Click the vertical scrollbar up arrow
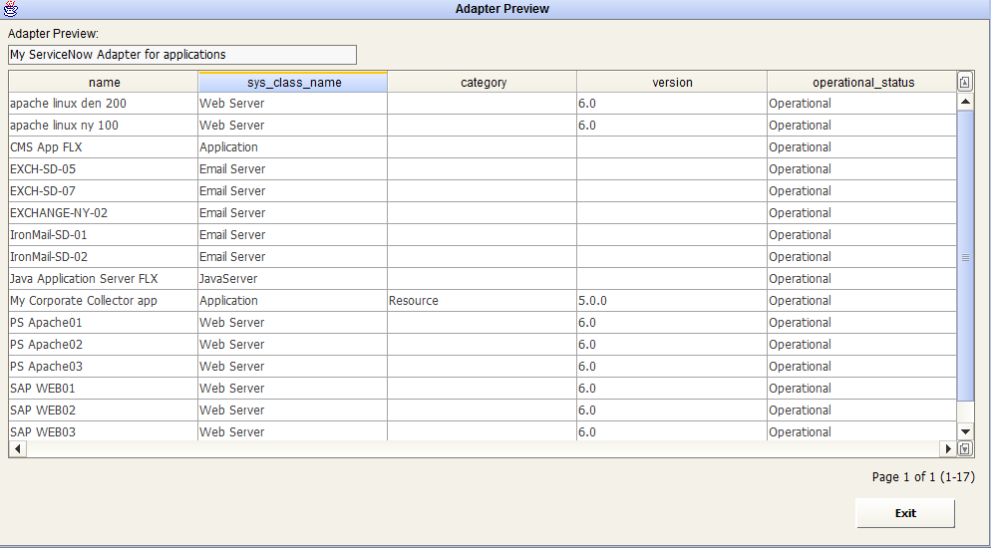Viewport: 991px width, 550px height. [x=965, y=102]
